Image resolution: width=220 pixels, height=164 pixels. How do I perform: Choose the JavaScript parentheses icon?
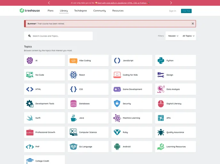coord(117,61)
